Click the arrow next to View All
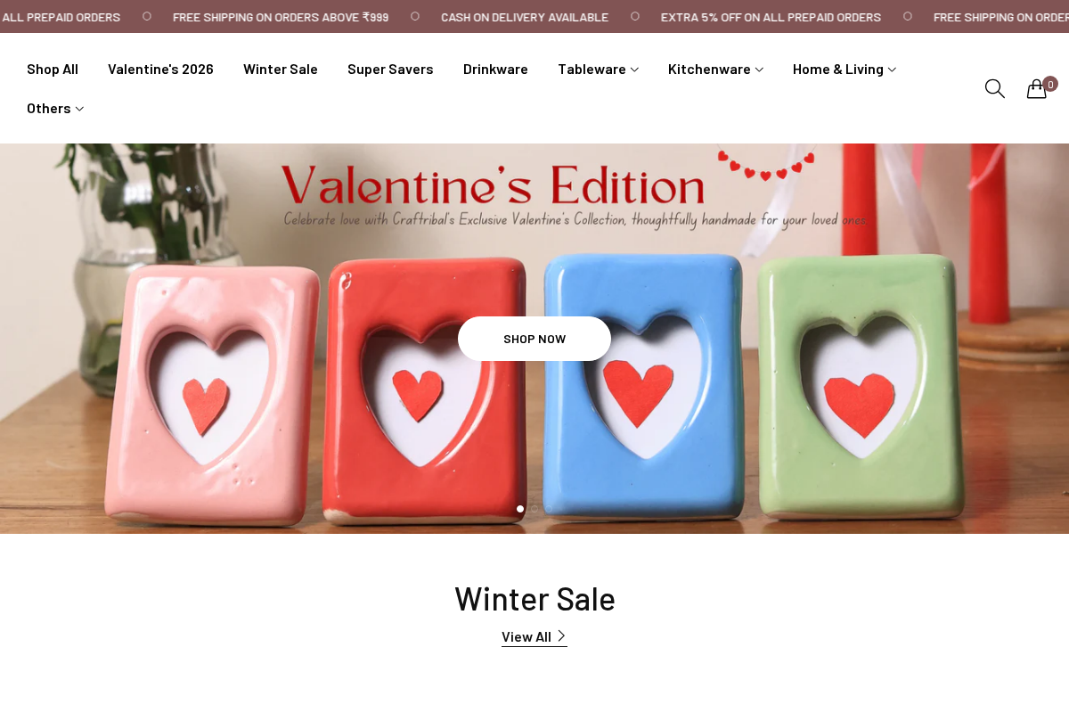1069x713 pixels. point(561,635)
